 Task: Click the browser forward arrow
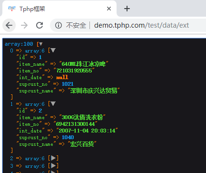point(24,25)
